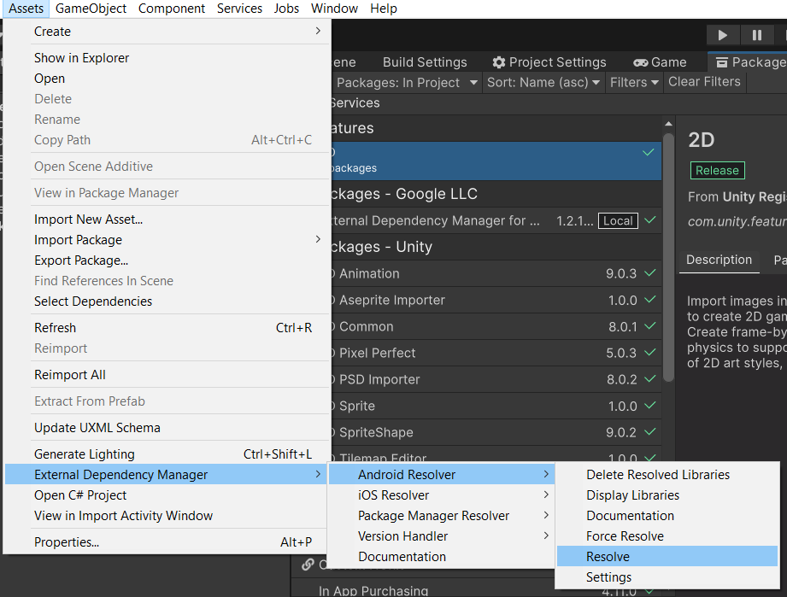Open the Sort: Name (asc) dropdown
The height and width of the screenshot is (597, 787).
[542, 82]
